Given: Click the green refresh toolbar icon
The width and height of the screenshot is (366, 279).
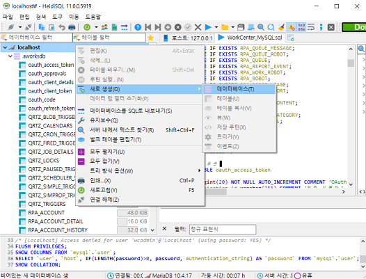Looking at the screenshot, I should tap(87, 27).
